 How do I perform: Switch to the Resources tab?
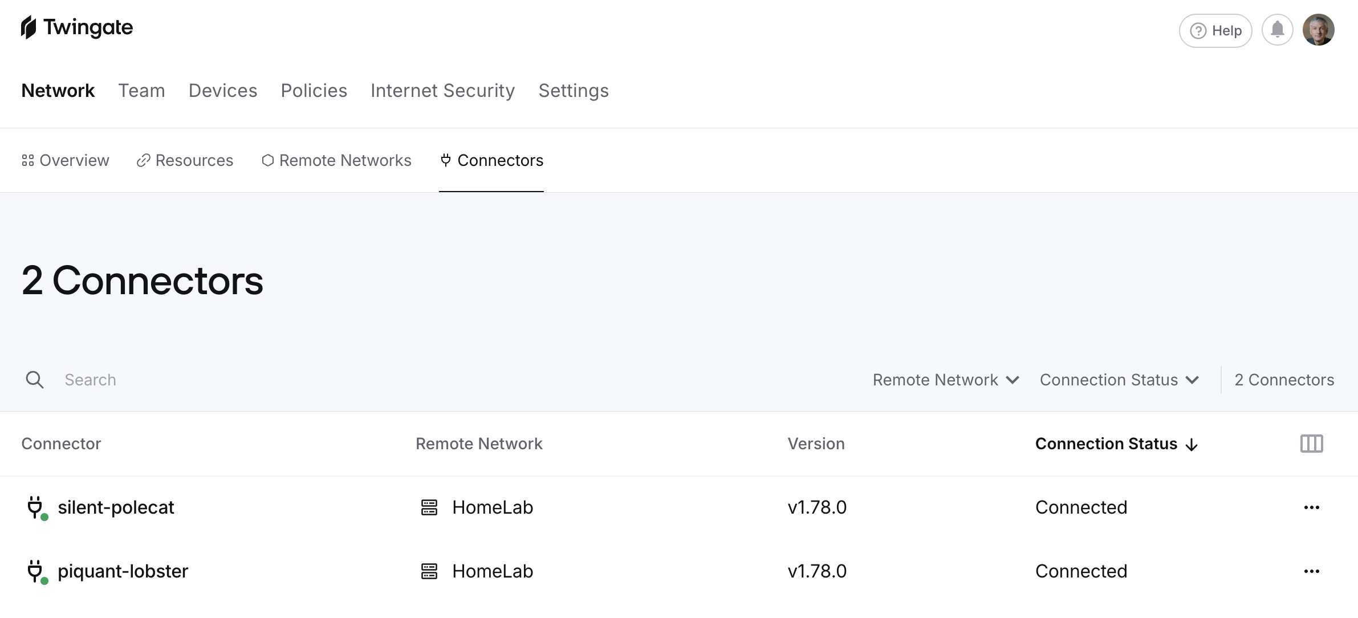pos(185,161)
